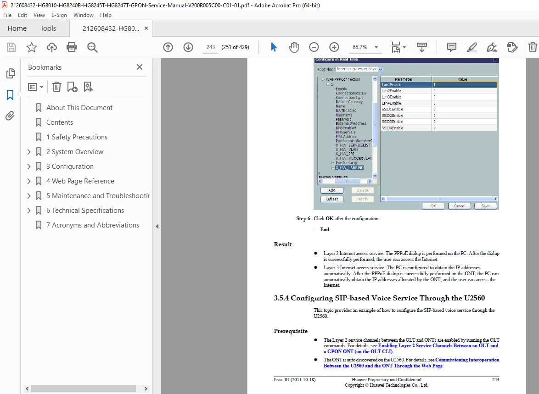This screenshot has width=539, height=394.
Task: Click the 66.7% zoom value field
Action: pyautogui.click(x=360, y=47)
